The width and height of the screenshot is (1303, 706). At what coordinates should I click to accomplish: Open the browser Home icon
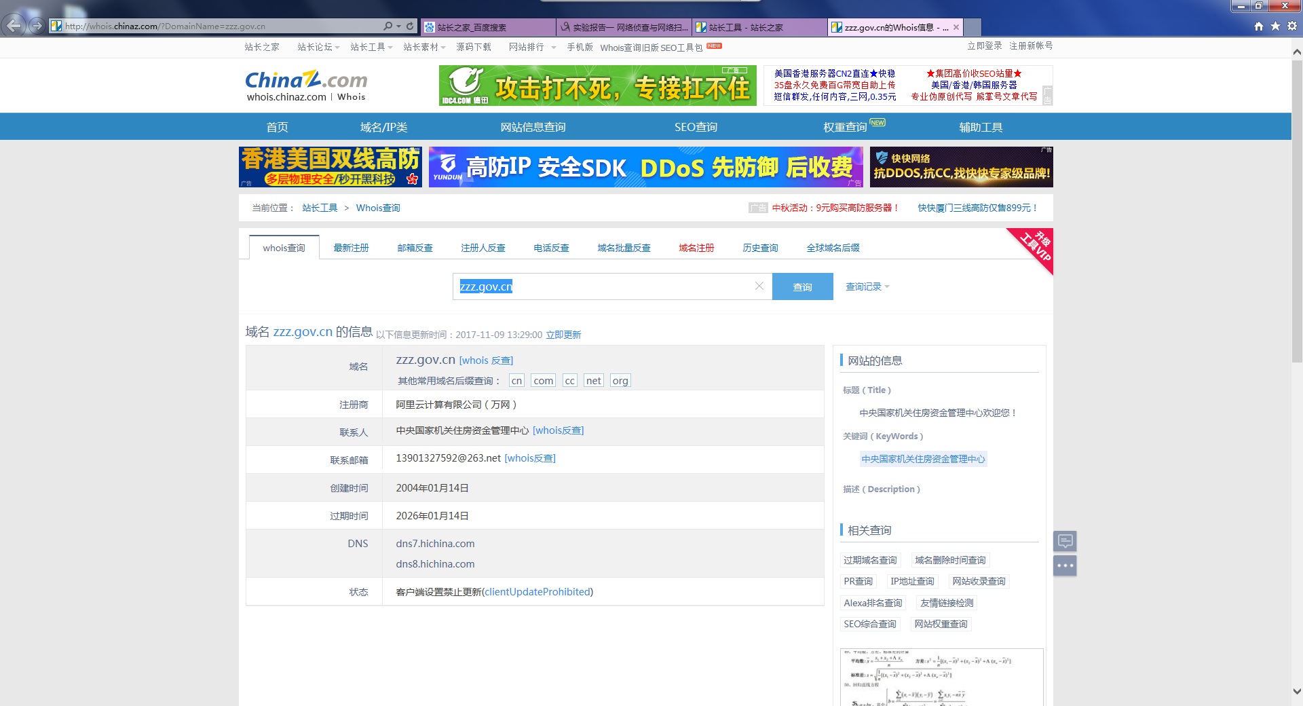pyautogui.click(x=1259, y=26)
